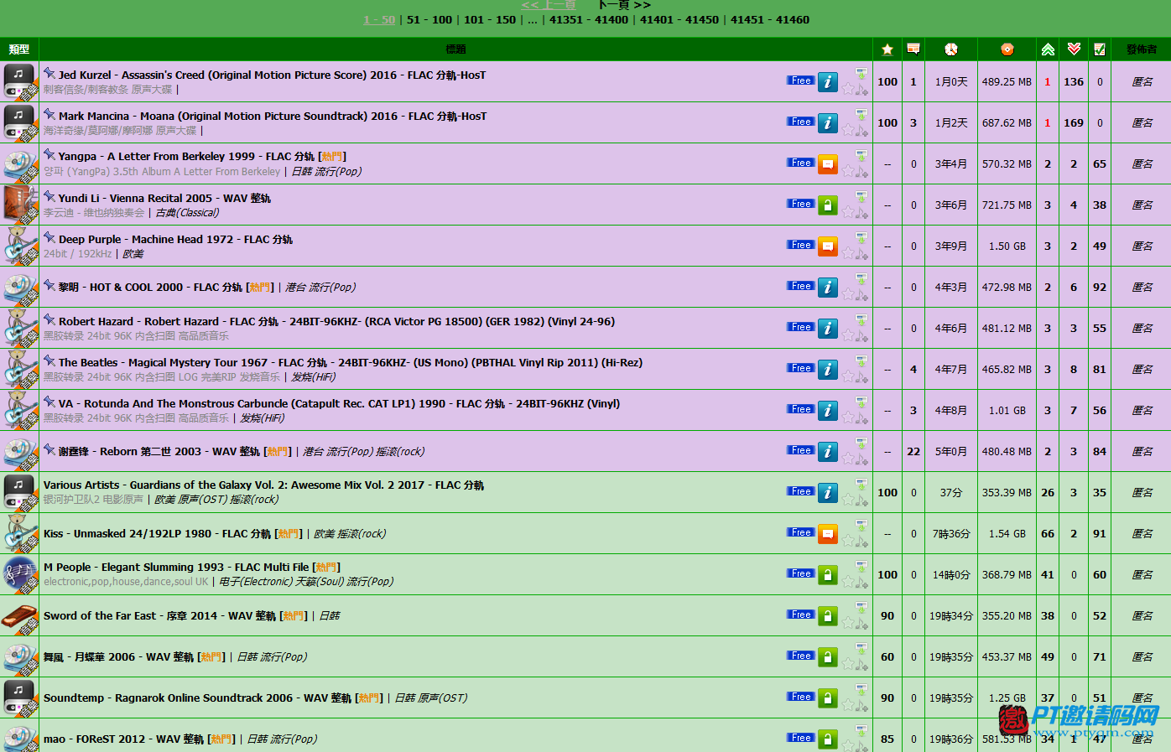
Task: Click music-note plus icon on Yundi Li row
Action: (x=862, y=211)
